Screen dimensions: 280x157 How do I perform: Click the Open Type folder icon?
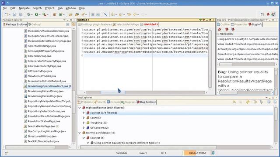click(x=71, y=14)
